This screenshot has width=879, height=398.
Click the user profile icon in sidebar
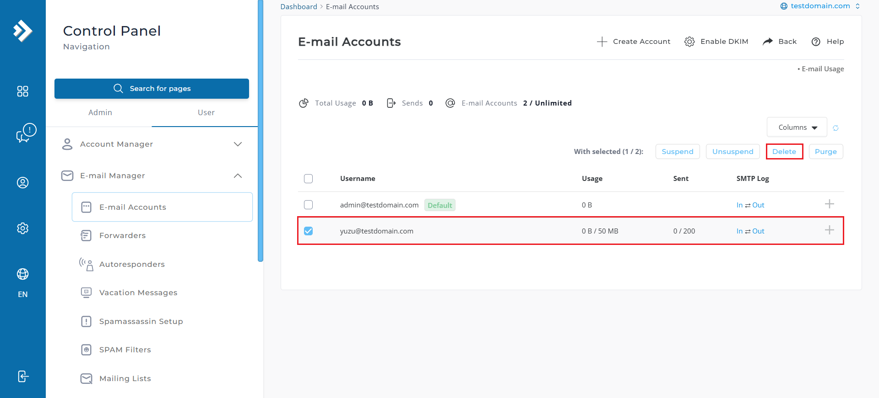click(x=22, y=183)
